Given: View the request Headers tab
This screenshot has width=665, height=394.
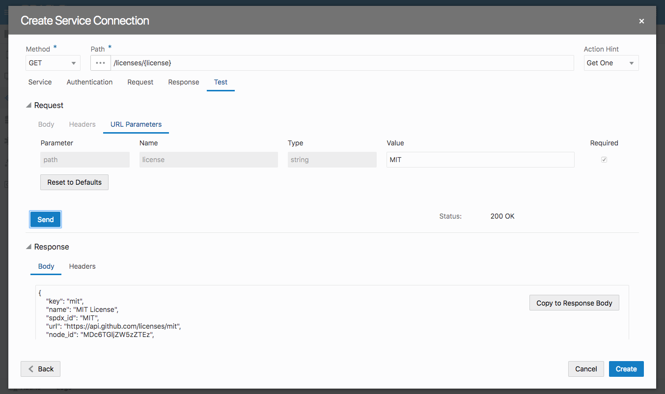Looking at the screenshot, I should [x=82, y=124].
